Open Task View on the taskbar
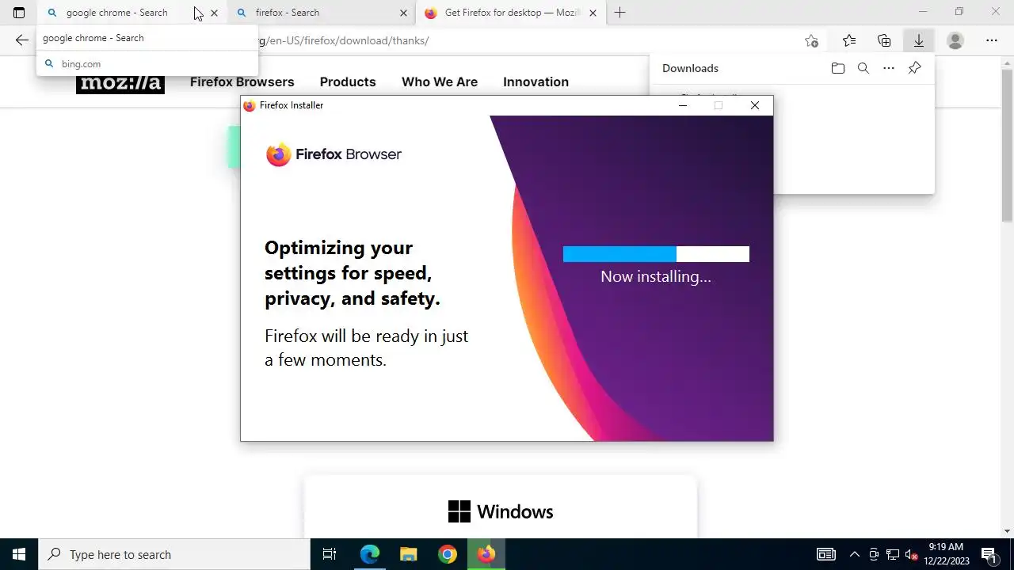This screenshot has height=570, width=1014. pyautogui.click(x=330, y=554)
